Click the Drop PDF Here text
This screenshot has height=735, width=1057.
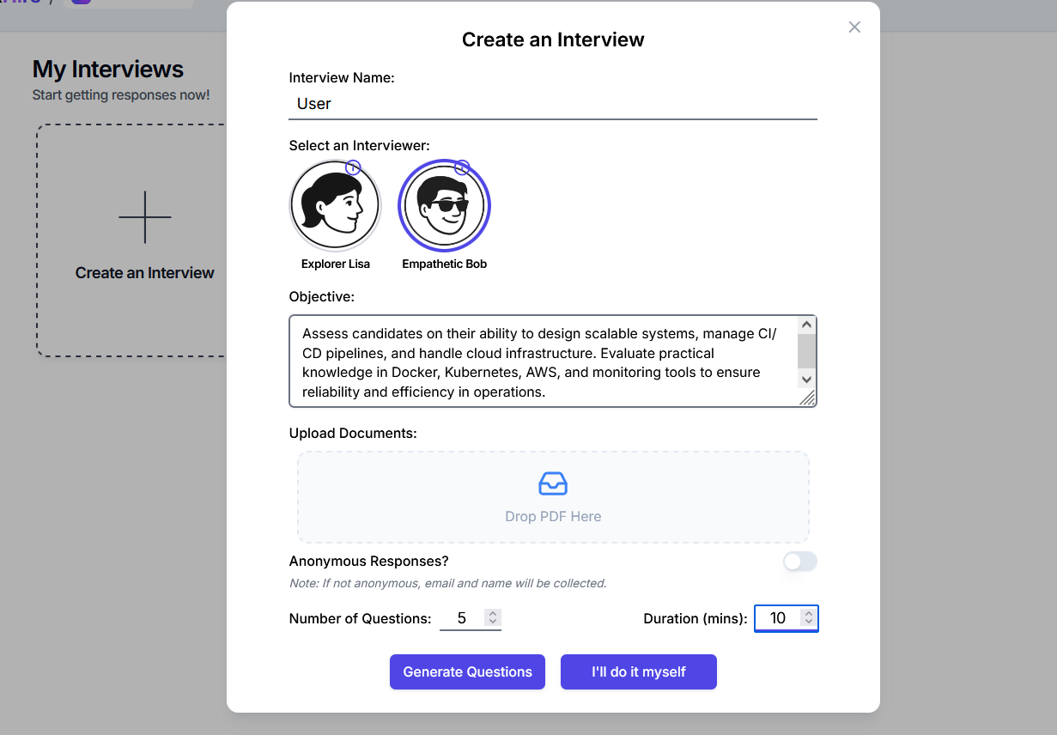pyautogui.click(x=553, y=517)
